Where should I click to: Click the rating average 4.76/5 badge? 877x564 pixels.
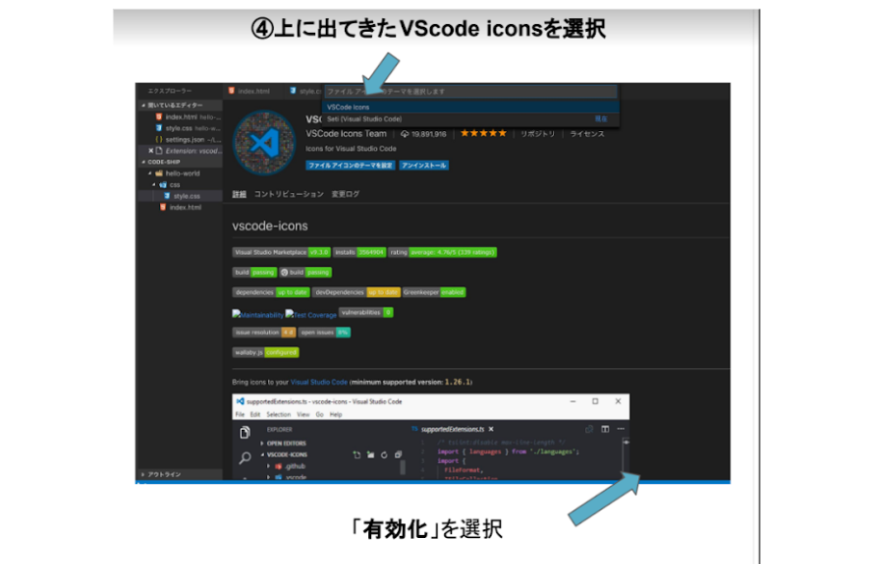point(442,253)
